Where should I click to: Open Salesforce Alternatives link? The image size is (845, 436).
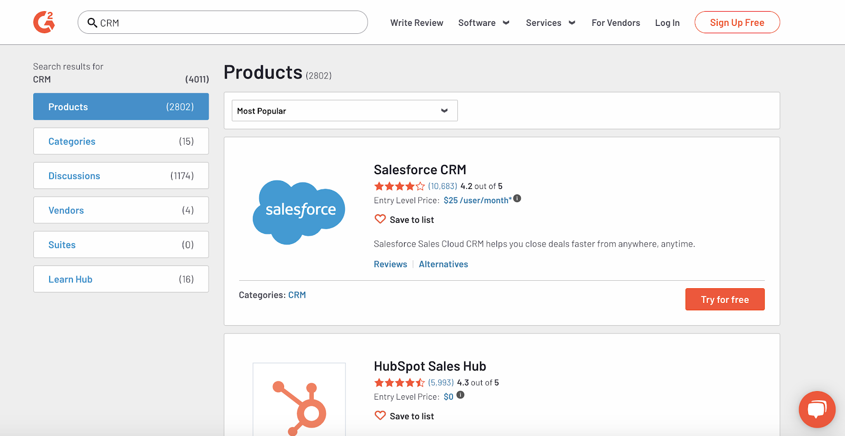444,264
